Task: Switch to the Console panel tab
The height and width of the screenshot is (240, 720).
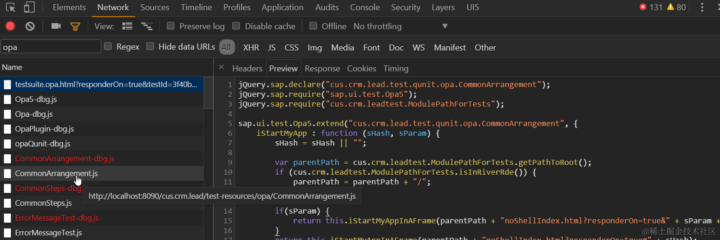Action: (365, 7)
